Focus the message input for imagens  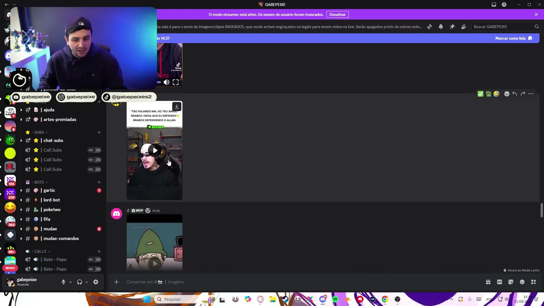302,282
